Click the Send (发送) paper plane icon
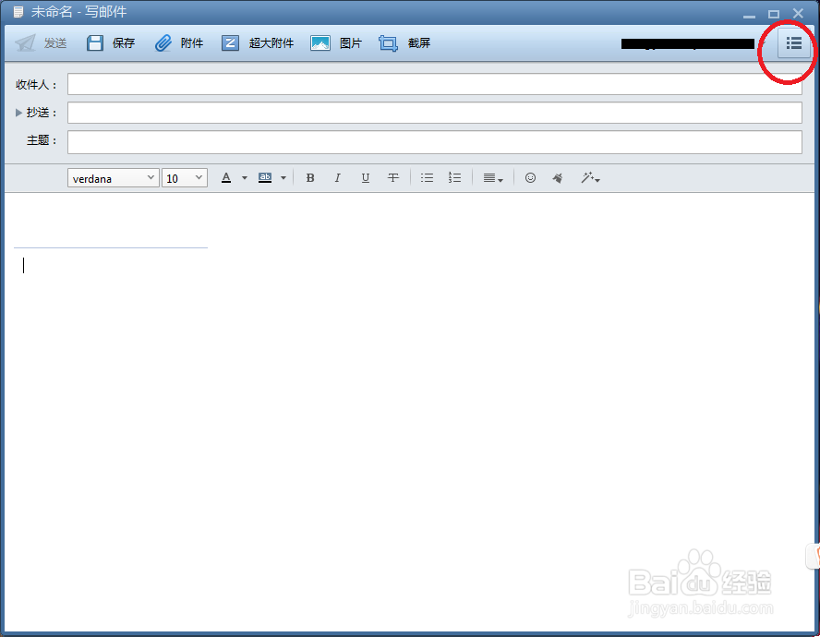This screenshot has height=637, width=820. tap(26, 42)
